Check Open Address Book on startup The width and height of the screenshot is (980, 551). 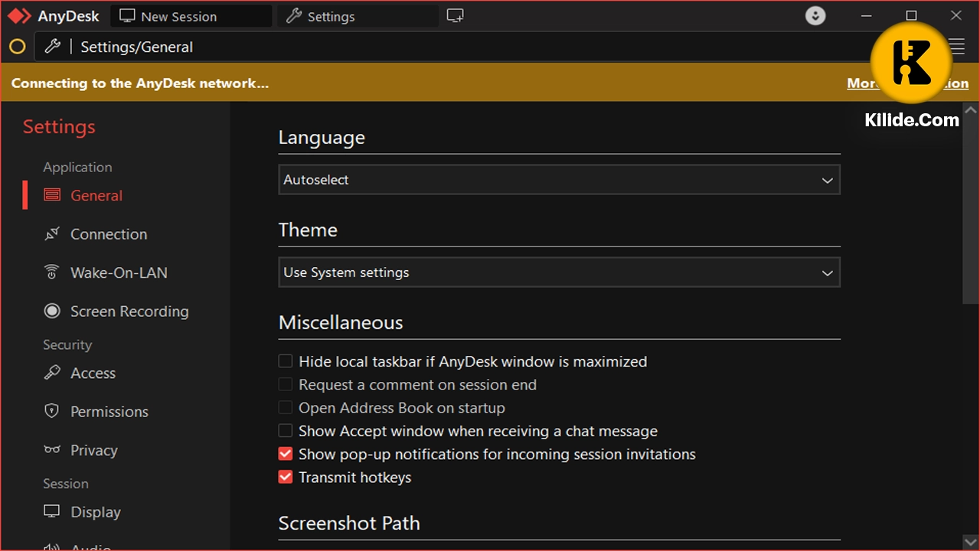[x=286, y=408]
